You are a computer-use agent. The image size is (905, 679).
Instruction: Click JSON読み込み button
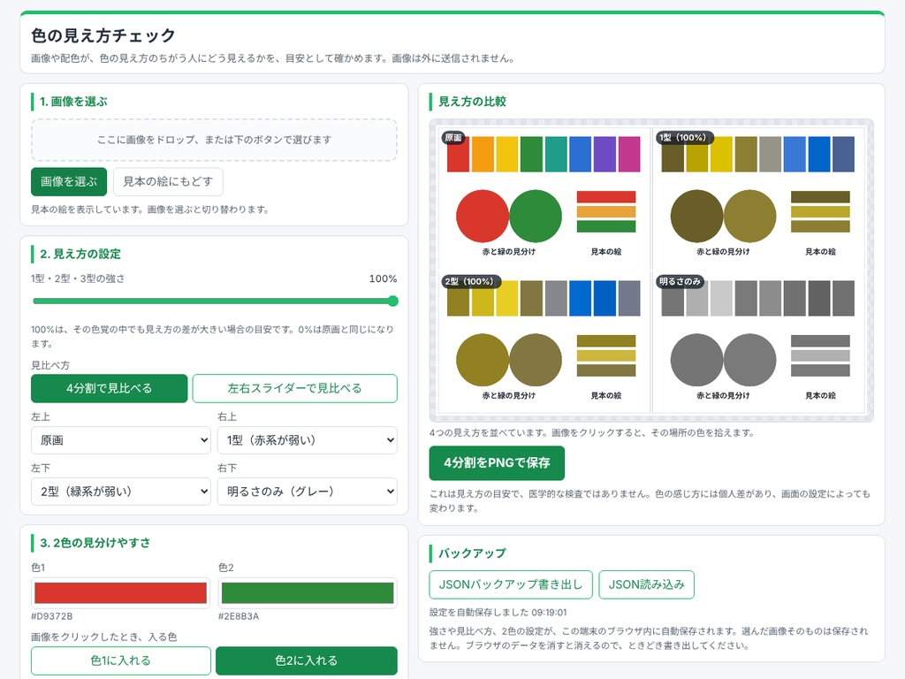(x=646, y=585)
